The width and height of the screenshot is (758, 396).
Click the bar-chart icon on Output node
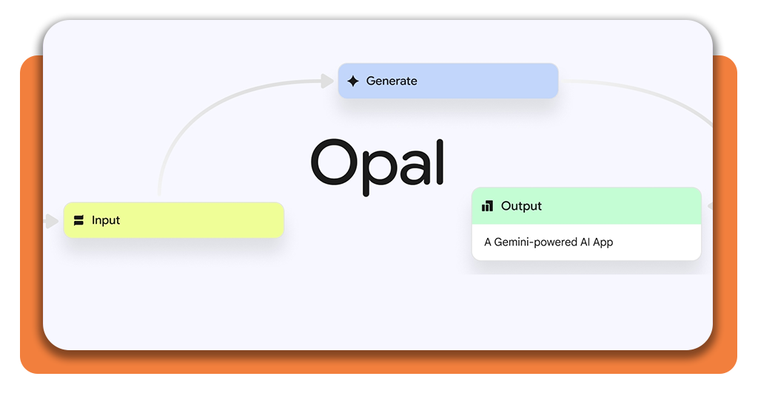(487, 206)
